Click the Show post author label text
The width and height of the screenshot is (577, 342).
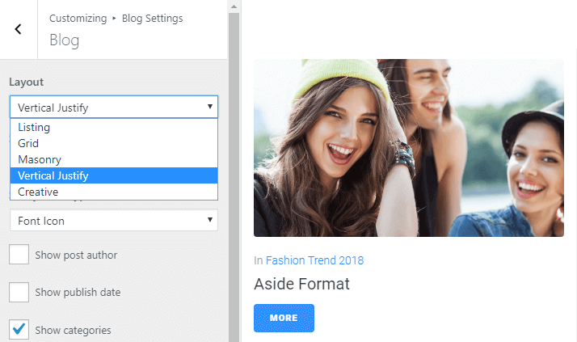76,255
